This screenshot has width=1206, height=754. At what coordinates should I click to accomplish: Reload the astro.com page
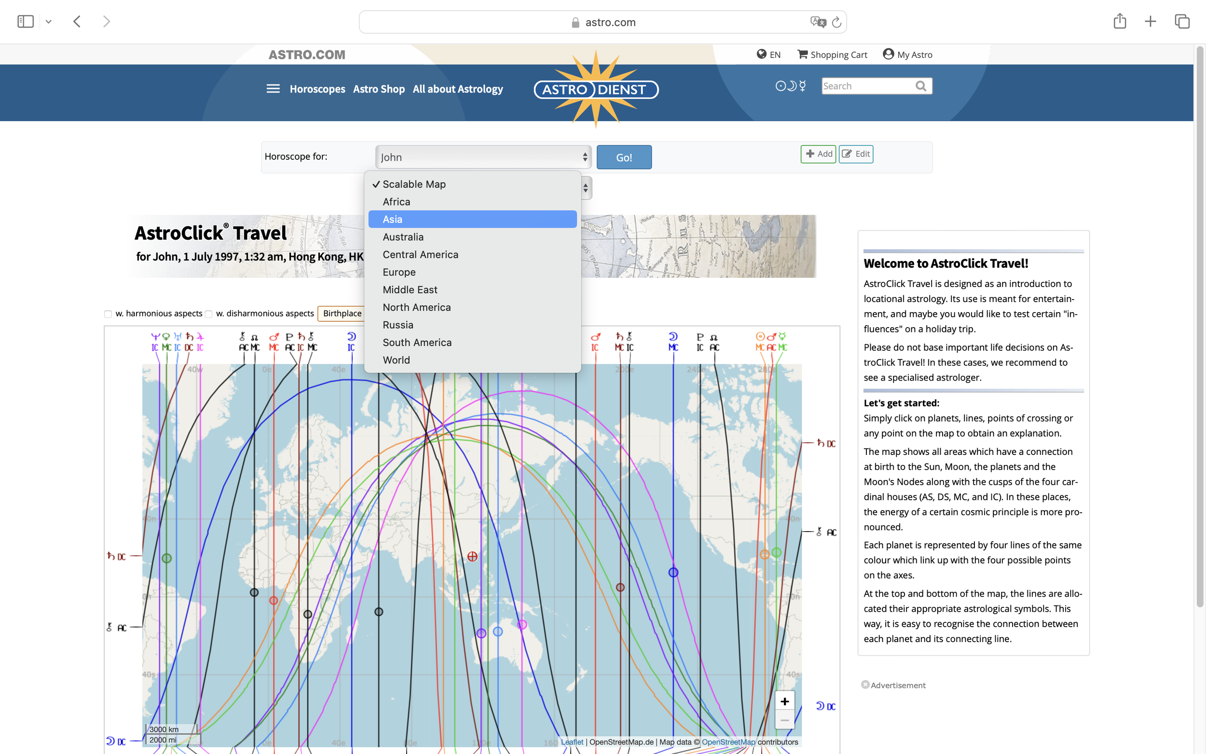click(x=836, y=22)
